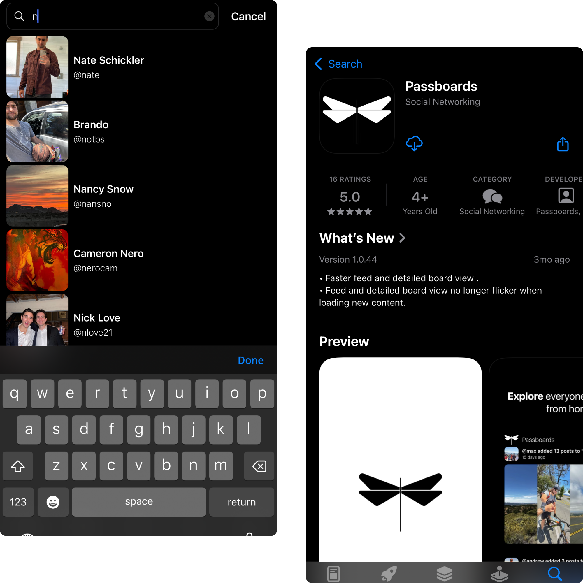Tap Version 1.0.44 text
The image size is (583, 583).
click(x=348, y=259)
